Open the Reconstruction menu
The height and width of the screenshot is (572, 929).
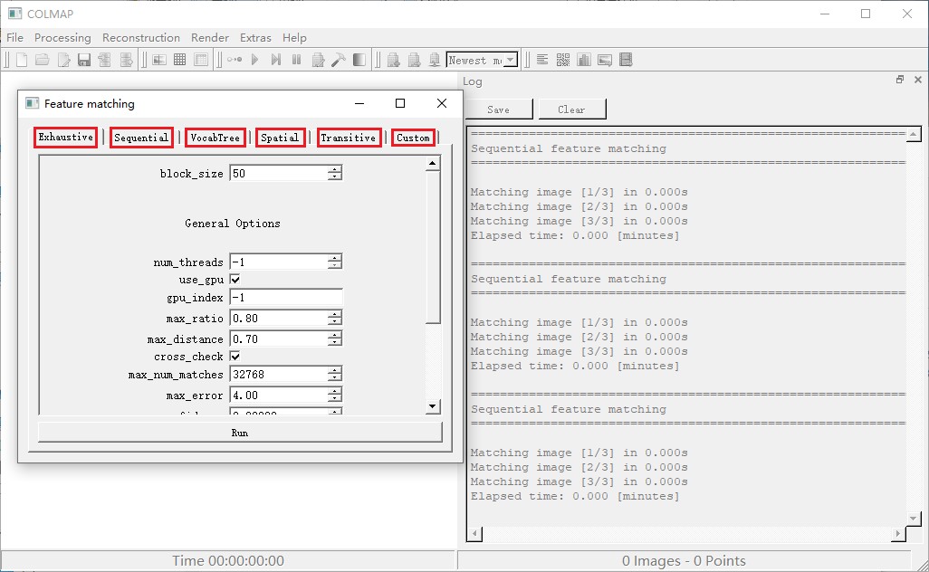pyautogui.click(x=141, y=38)
